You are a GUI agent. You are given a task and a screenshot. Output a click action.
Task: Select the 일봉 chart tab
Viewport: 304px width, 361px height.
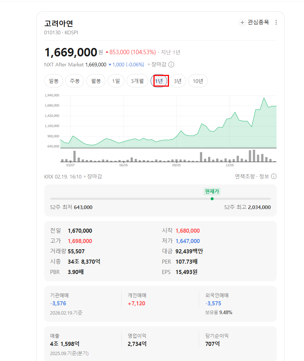point(53,81)
